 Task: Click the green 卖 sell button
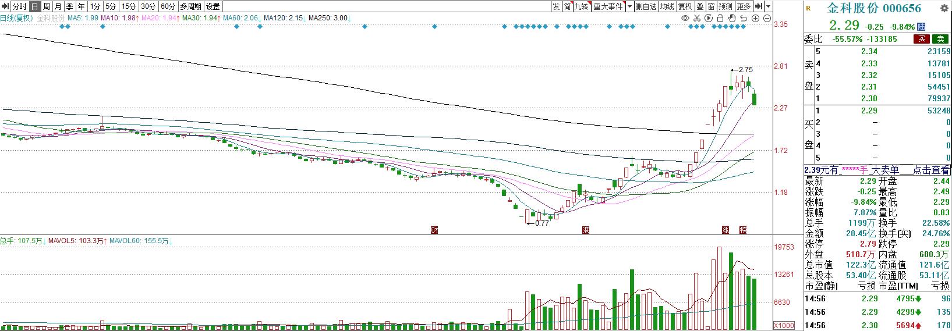click(940, 39)
